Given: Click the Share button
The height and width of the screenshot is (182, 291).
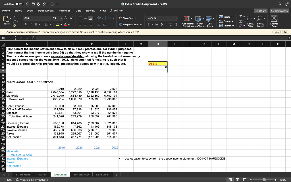Looking at the screenshot, I should 260,11.
